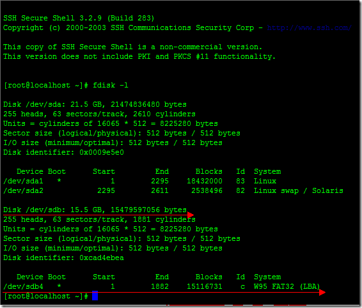Click the End value 2295 for sda1

(x=160, y=181)
